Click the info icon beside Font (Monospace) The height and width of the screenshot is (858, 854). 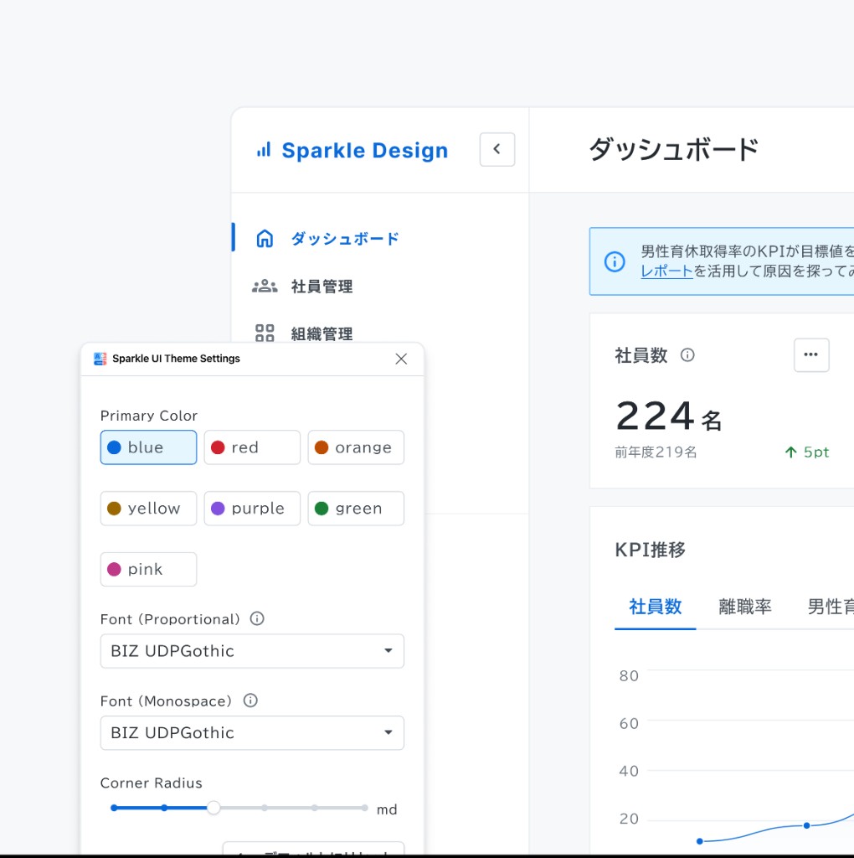(250, 700)
